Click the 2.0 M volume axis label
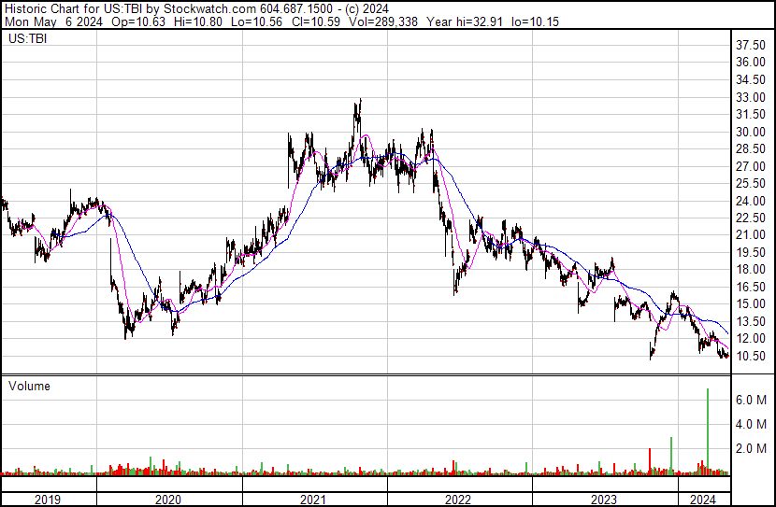The height and width of the screenshot is (507, 776). click(x=752, y=448)
